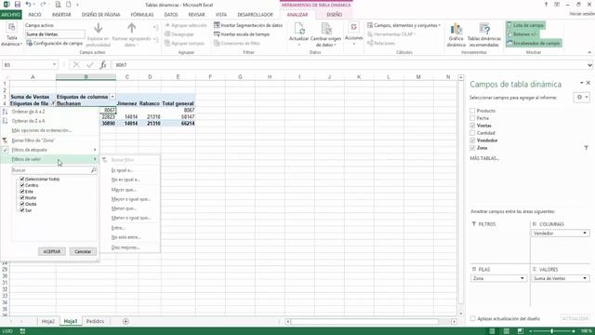The height and width of the screenshot is (335, 595).
Task: Switch to page layout view in status bar
Action: [x=506, y=331]
